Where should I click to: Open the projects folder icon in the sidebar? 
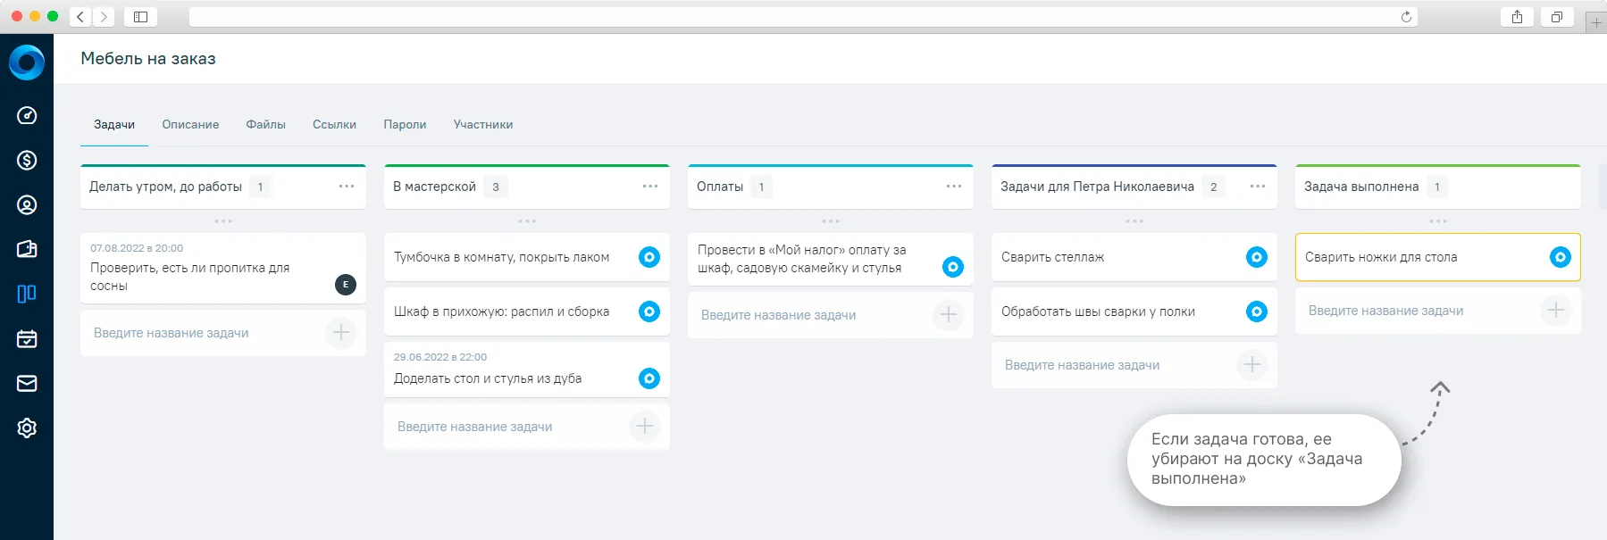pyautogui.click(x=27, y=249)
